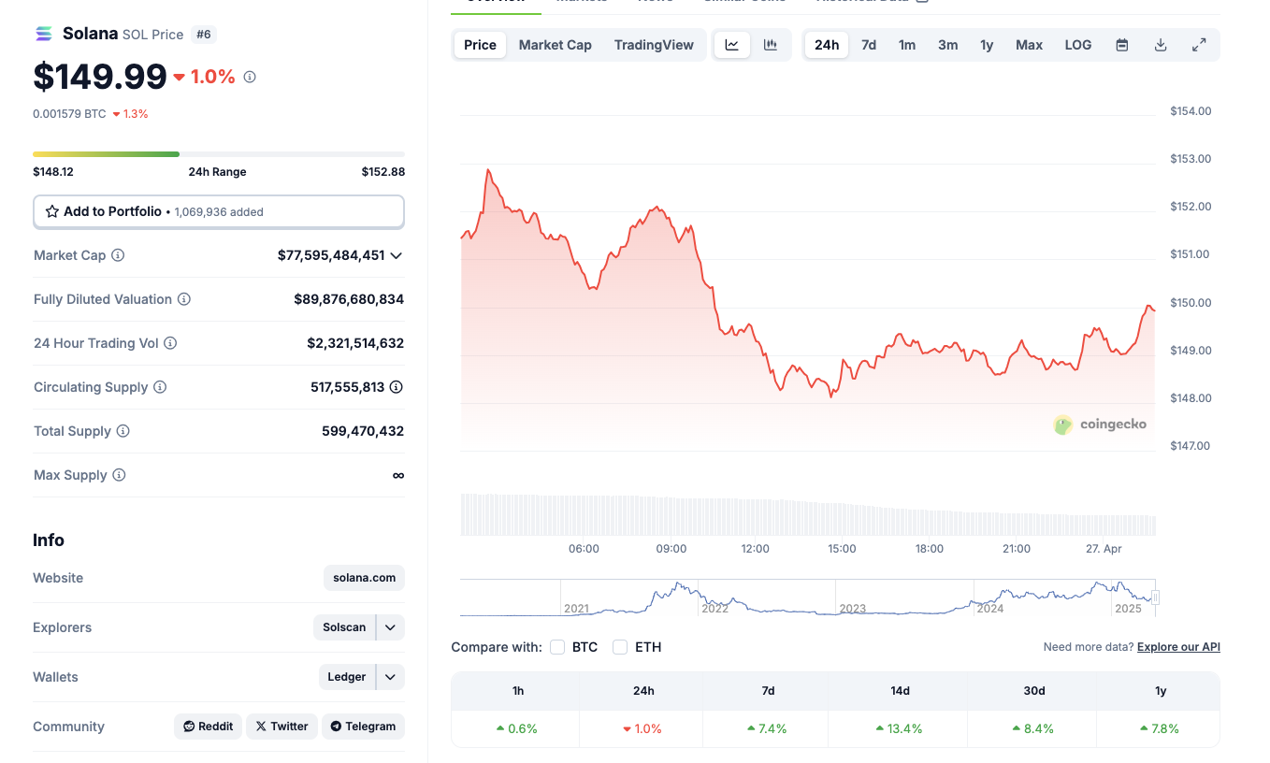This screenshot has height=763, width=1270.
Task: Click Add to Portfolio button
Action: point(219,211)
